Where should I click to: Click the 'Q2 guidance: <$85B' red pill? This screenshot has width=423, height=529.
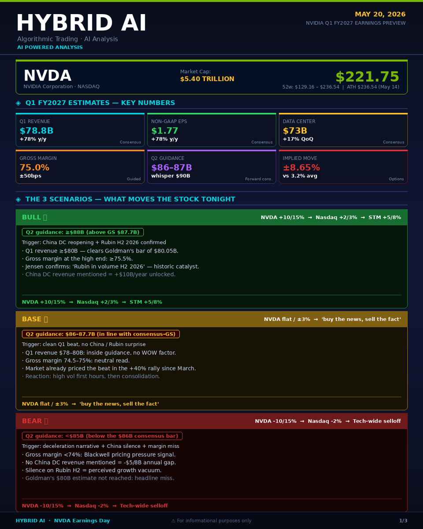pyautogui.click(x=102, y=436)
